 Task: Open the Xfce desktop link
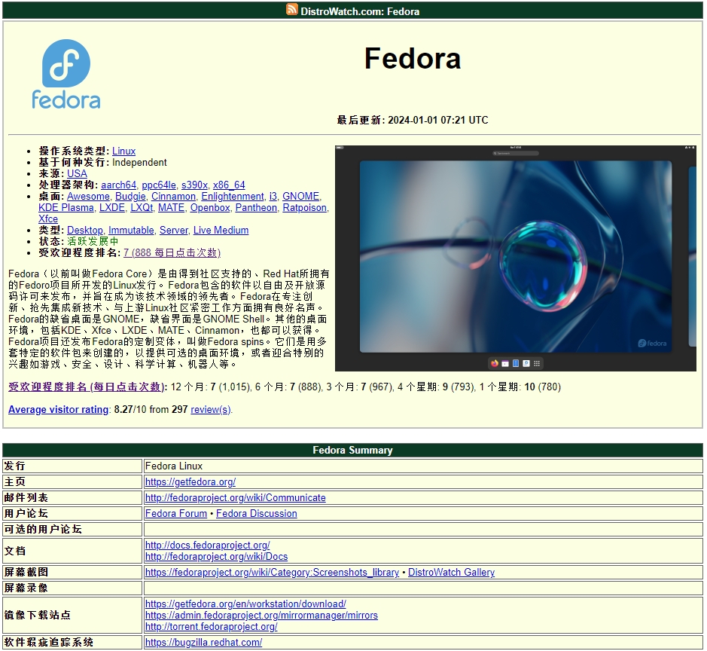click(x=48, y=219)
